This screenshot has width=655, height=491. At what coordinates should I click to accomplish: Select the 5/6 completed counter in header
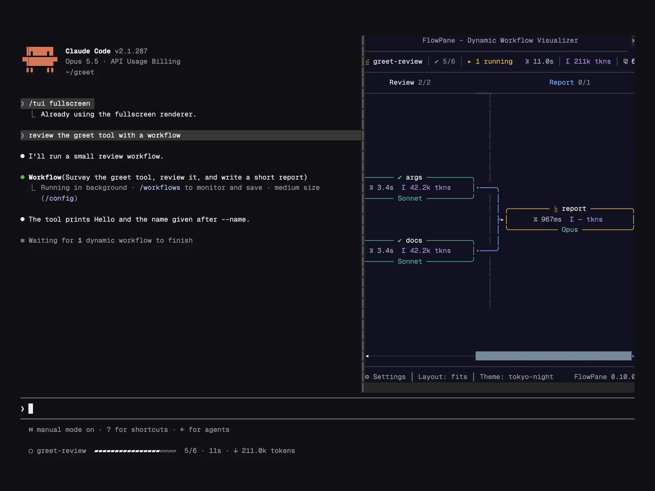point(445,61)
